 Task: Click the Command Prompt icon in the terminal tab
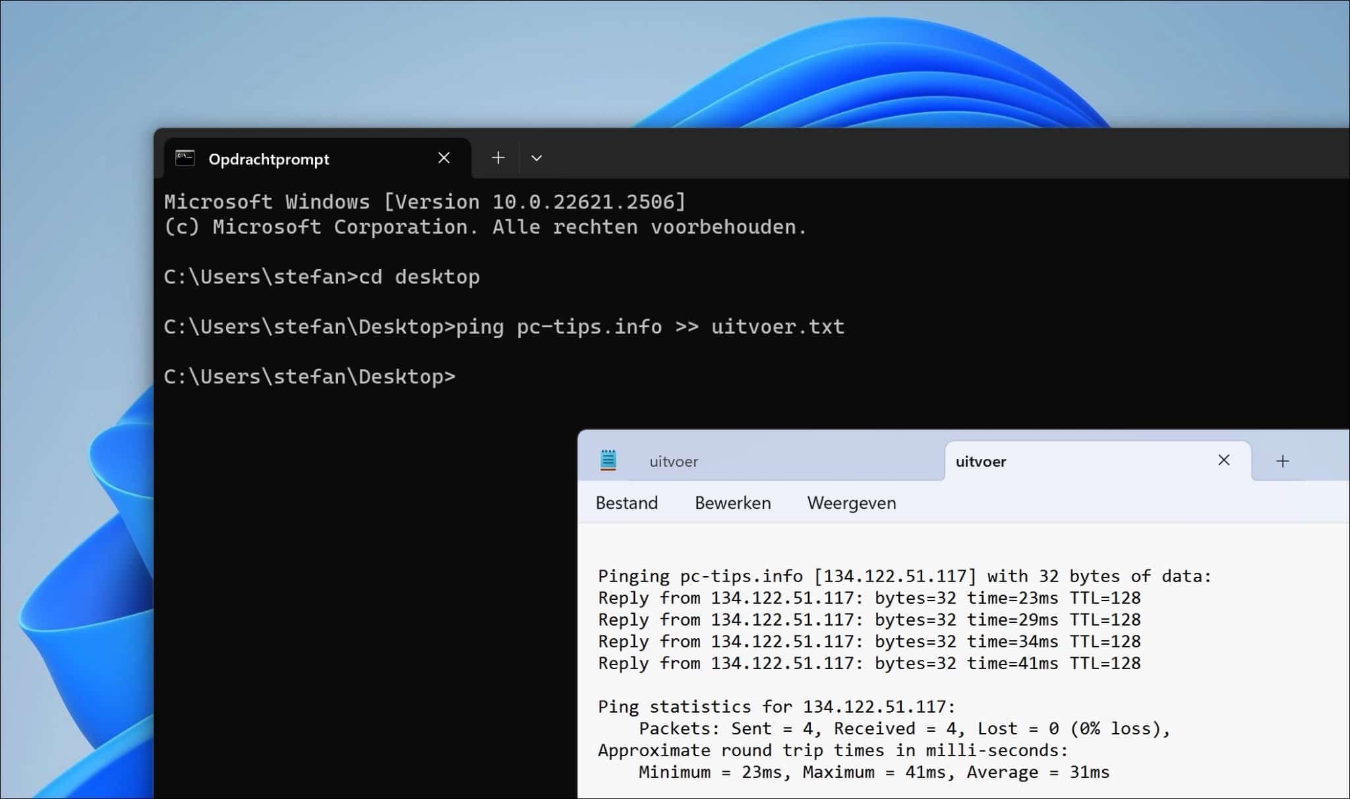185,158
